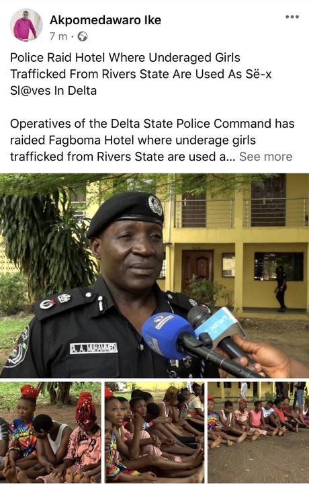This screenshot has width=309, height=484.
Task: Open the large photo of the police officer
Action: point(154,276)
